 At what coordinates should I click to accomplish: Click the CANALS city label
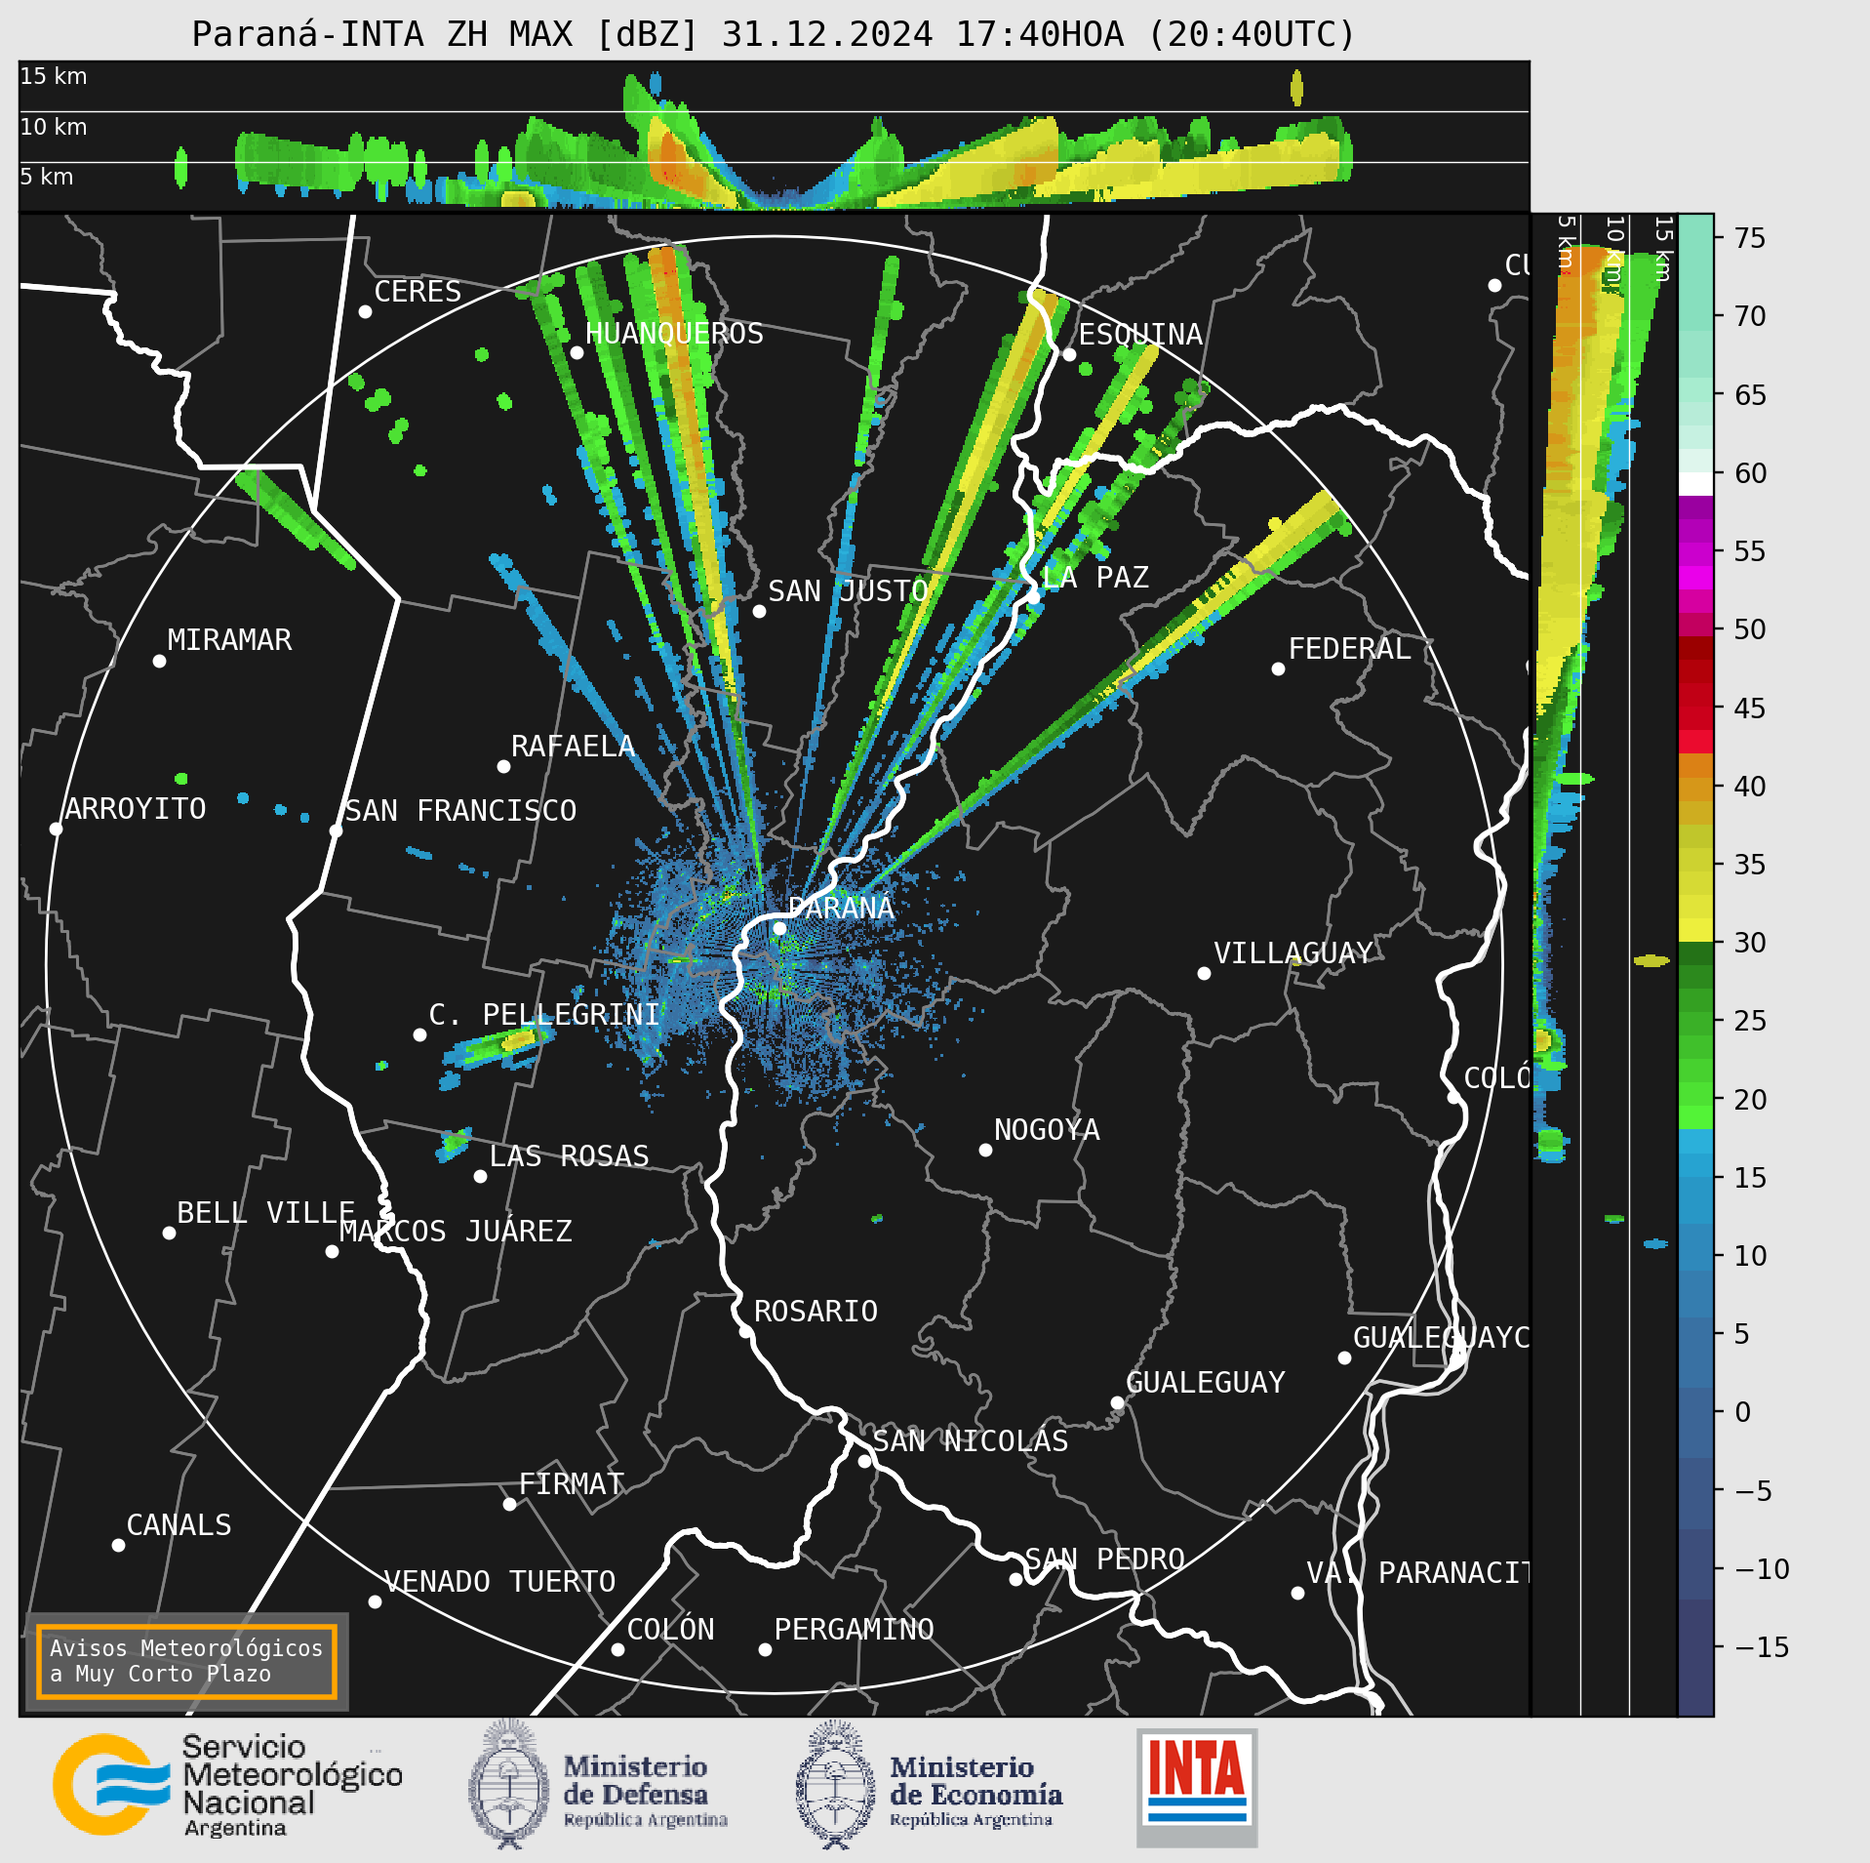click(179, 1524)
